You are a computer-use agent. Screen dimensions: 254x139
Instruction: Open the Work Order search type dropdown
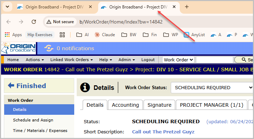tap(178, 60)
